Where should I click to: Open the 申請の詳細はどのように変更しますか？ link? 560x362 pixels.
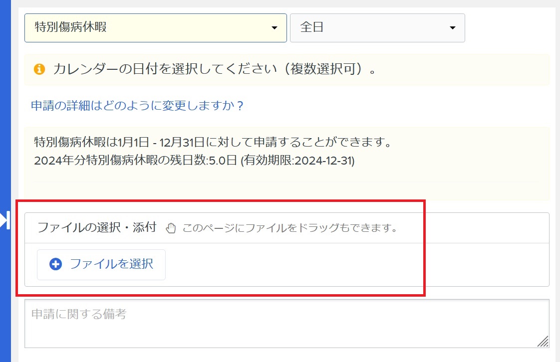137,106
